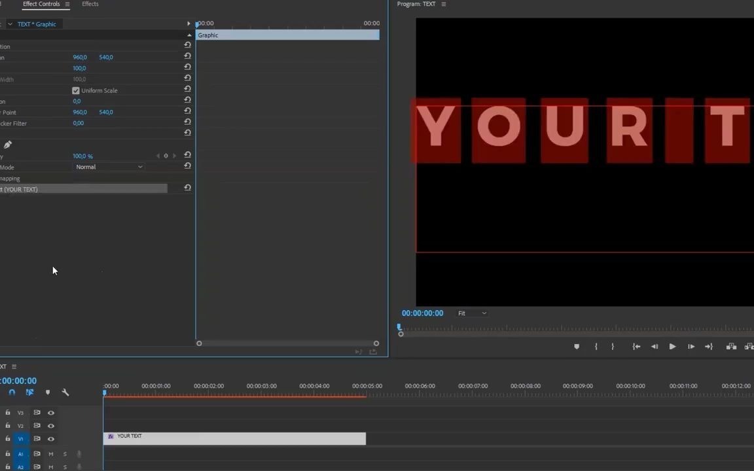The image size is (754, 471).
Task: Click the flicker filter value 0,00
Action: click(x=79, y=123)
